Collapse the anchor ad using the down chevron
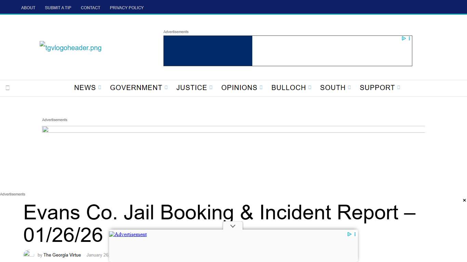The width and height of the screenshot is (467, 262). click(x=232, y=226)
